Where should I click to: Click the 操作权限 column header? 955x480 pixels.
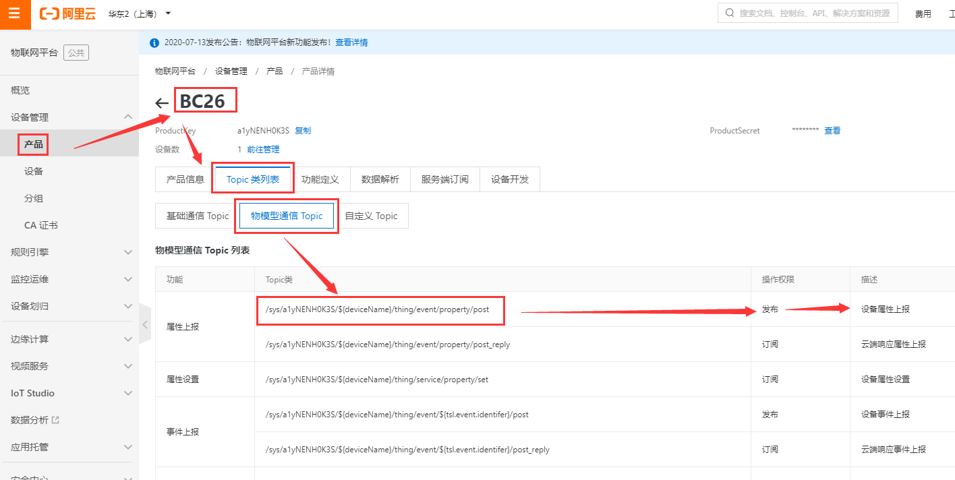click(x=801, y=279)
